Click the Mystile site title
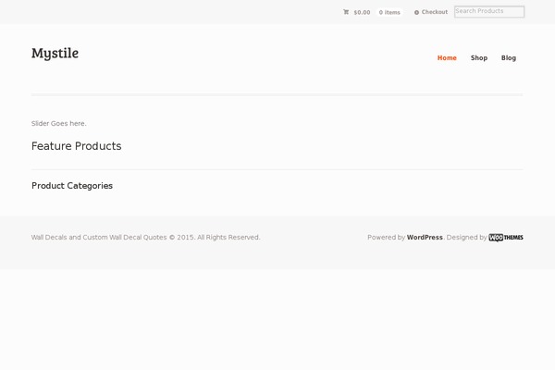The image size is (555, 370). pos(55,53)
